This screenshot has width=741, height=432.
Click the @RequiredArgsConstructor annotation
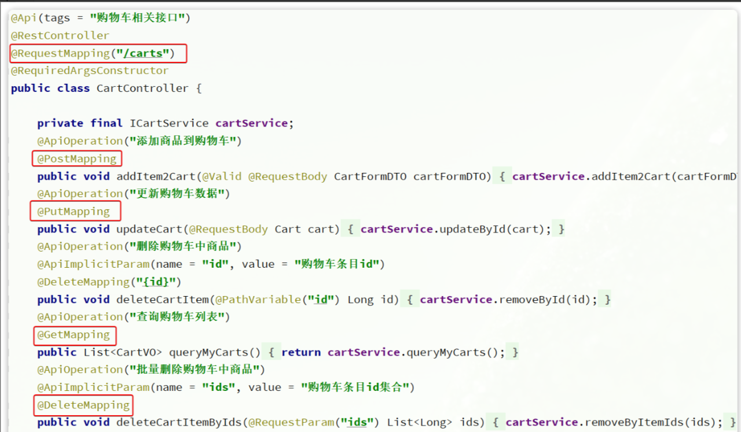coord(90,71)
